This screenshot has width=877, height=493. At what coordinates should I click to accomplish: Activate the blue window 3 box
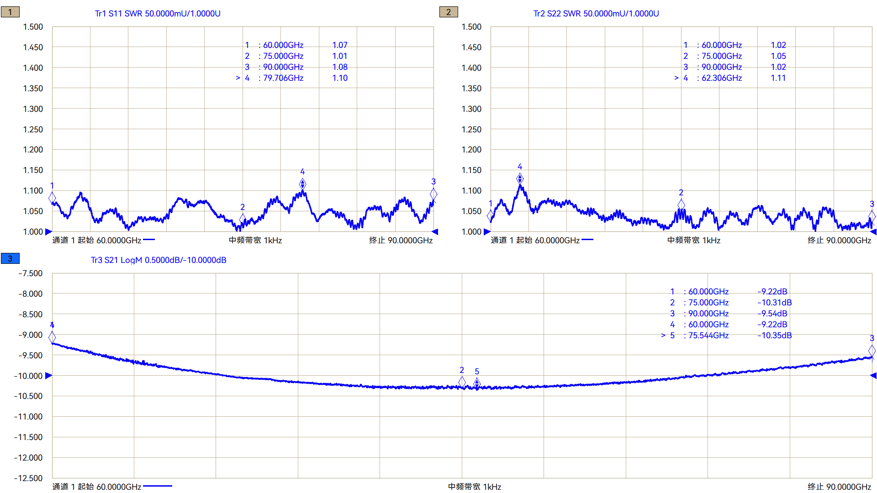click(x=10, y=259)
